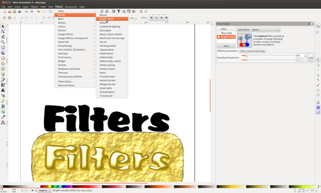Select the Zoom magnifier tool

[3, 42]
